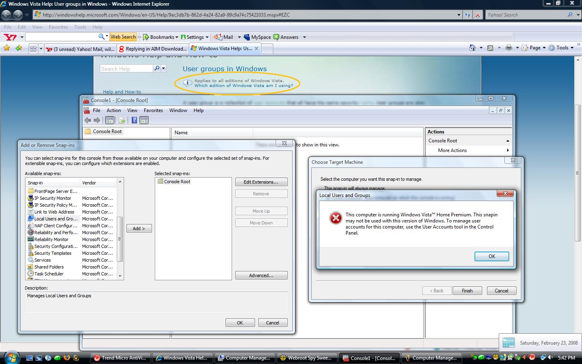Open the Settings dropdown in Yahoo toolbar
Image resolution: width=582 pixels, height=364 pixels.
click(x=194, y=37)
